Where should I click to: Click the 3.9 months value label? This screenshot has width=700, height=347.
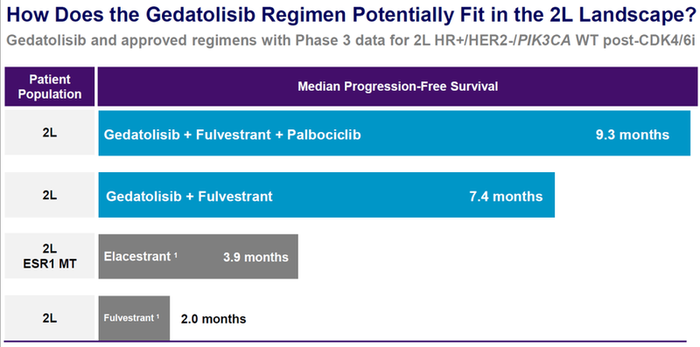[x=255, y=257]
